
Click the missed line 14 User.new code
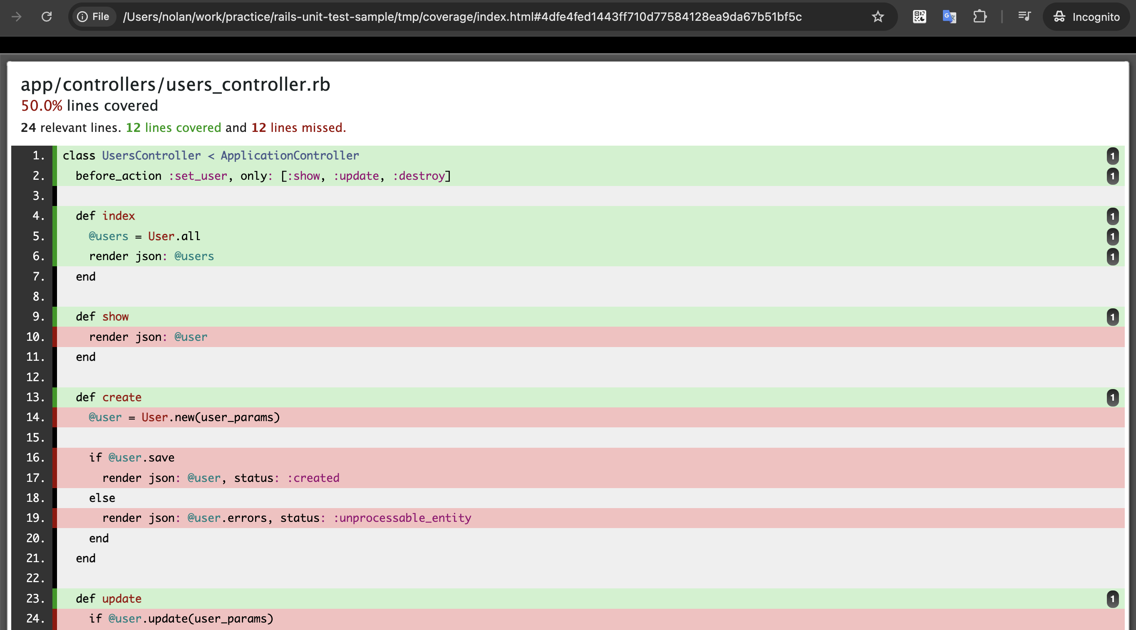[x=184, y=417]
